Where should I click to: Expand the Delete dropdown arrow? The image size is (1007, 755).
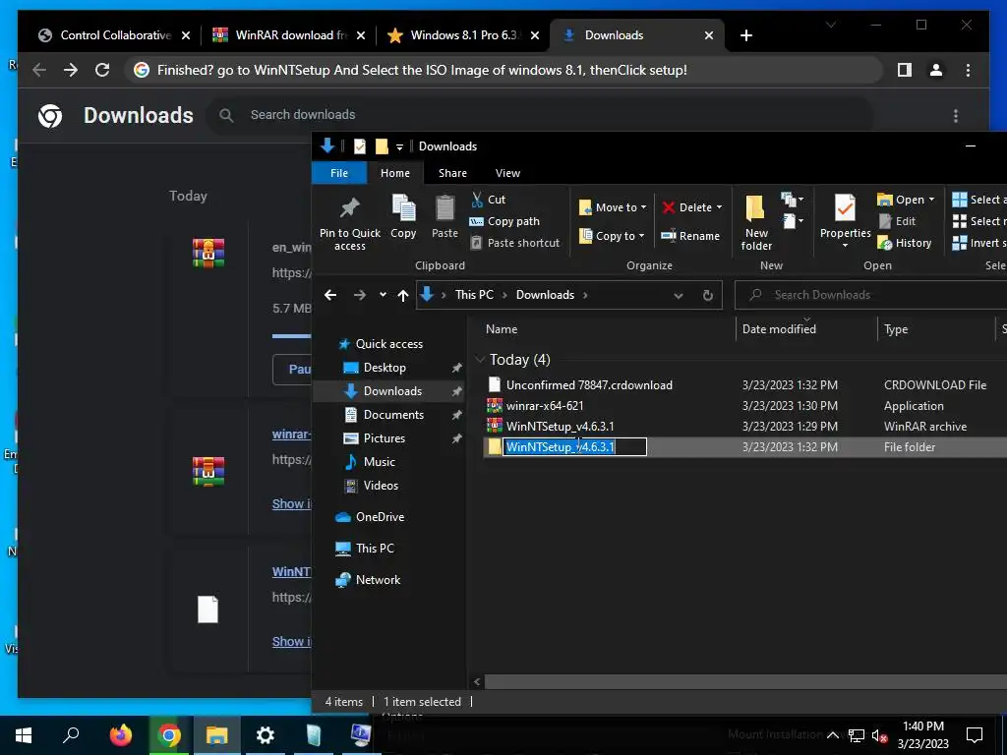(x=719, y=207)
